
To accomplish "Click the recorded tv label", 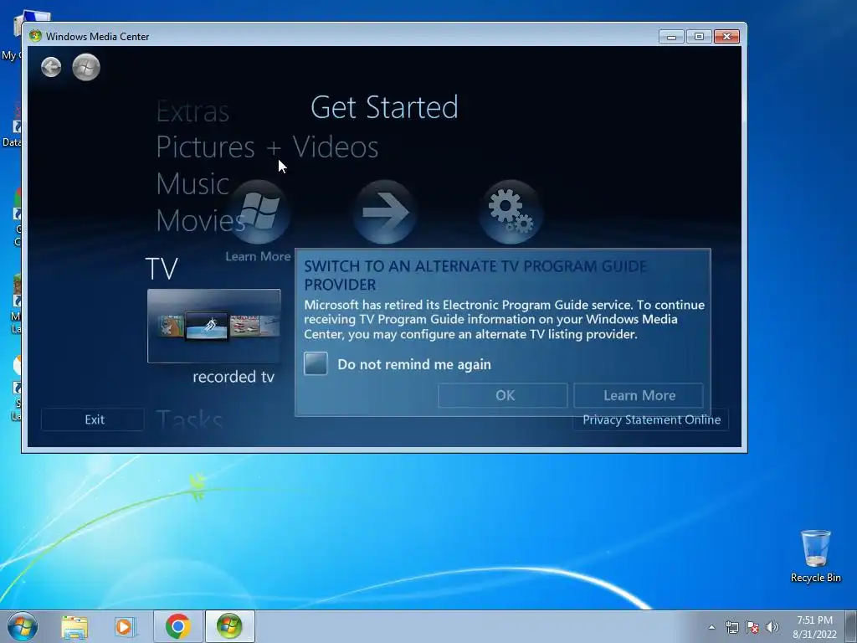I will (x=233, y=377).
